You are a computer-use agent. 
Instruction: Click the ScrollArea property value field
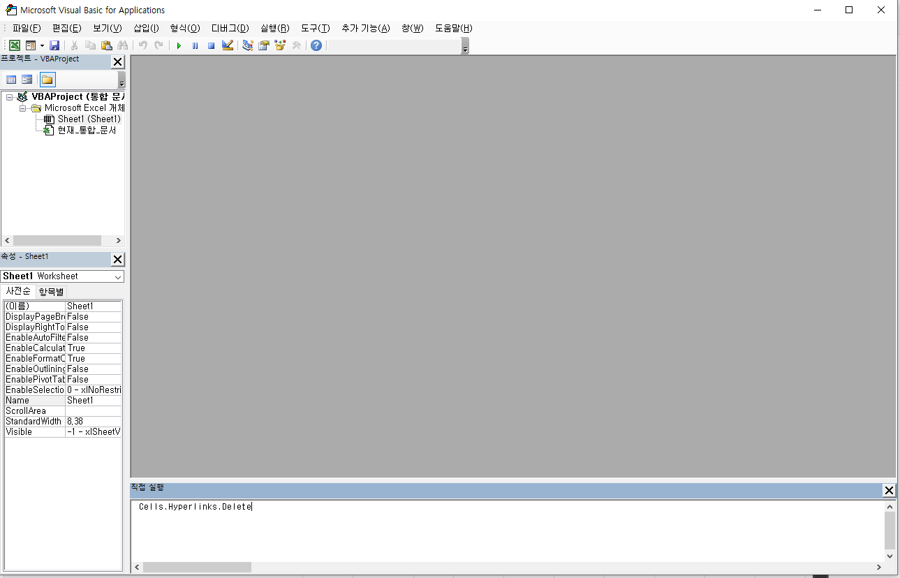click(x=94, y=410)
